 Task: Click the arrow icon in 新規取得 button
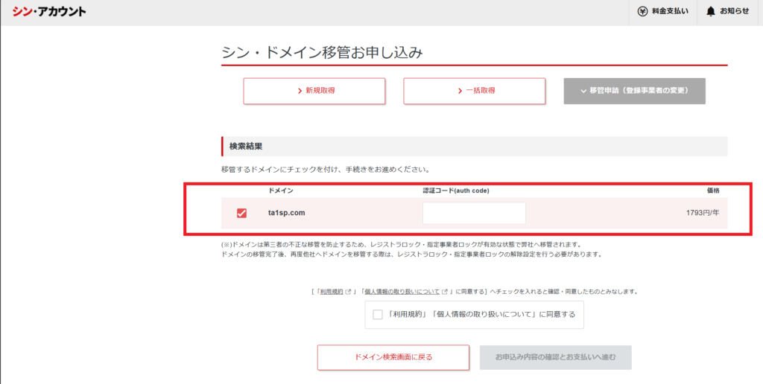coord(300,91)
